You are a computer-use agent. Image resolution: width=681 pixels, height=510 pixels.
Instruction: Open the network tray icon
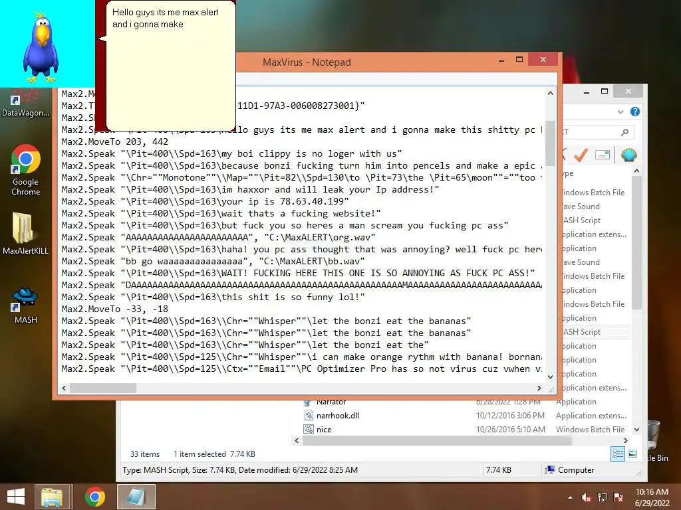(603, 497)
